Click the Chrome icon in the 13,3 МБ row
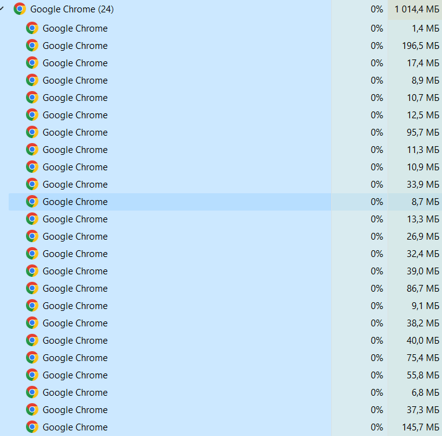Viewport: 442px width, 436px height. (x=32, y=219)
